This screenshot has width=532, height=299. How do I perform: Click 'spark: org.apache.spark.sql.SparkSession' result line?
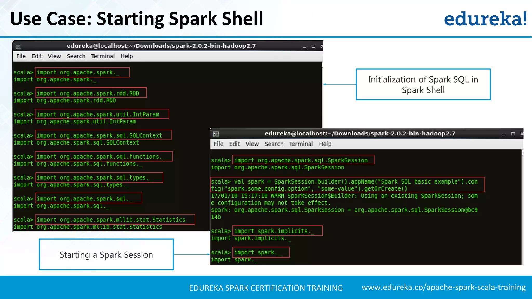pos(344,213)
